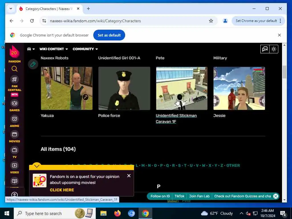The image size is (292, 219).
Task: Click the TikTok link
Action: click(179, 196)
